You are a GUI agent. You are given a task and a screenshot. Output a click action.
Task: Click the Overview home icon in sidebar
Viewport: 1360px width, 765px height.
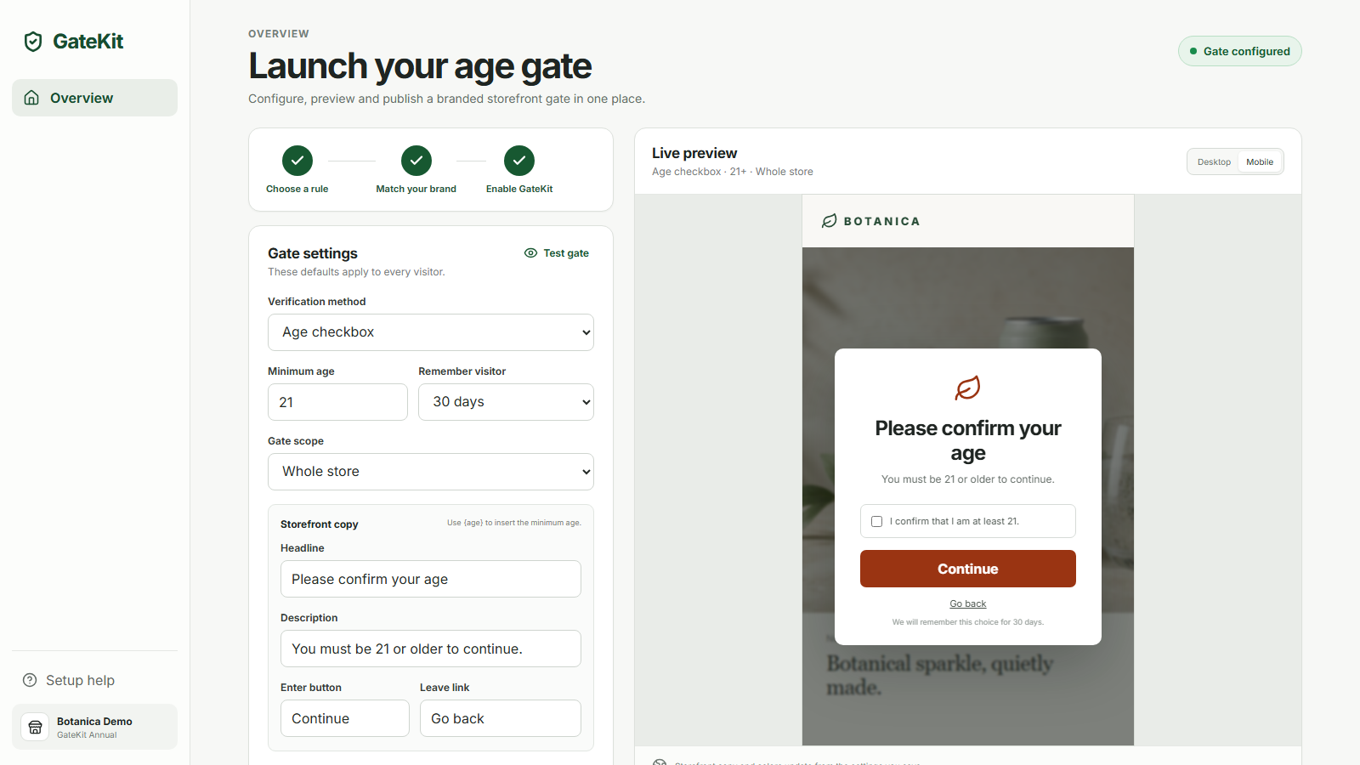[x=31, y=98]
